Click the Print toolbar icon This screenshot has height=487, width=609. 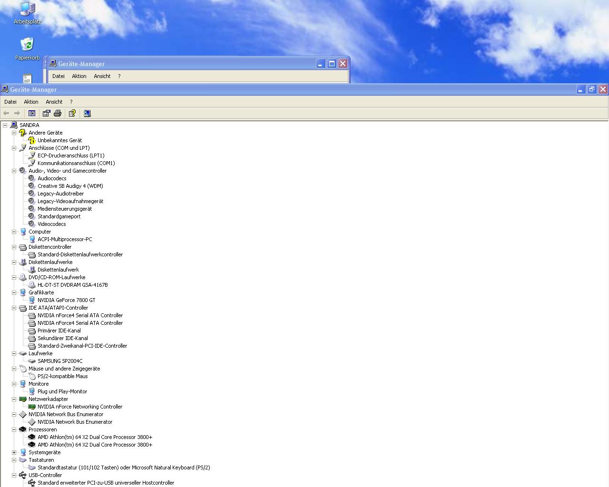(58, 113)
